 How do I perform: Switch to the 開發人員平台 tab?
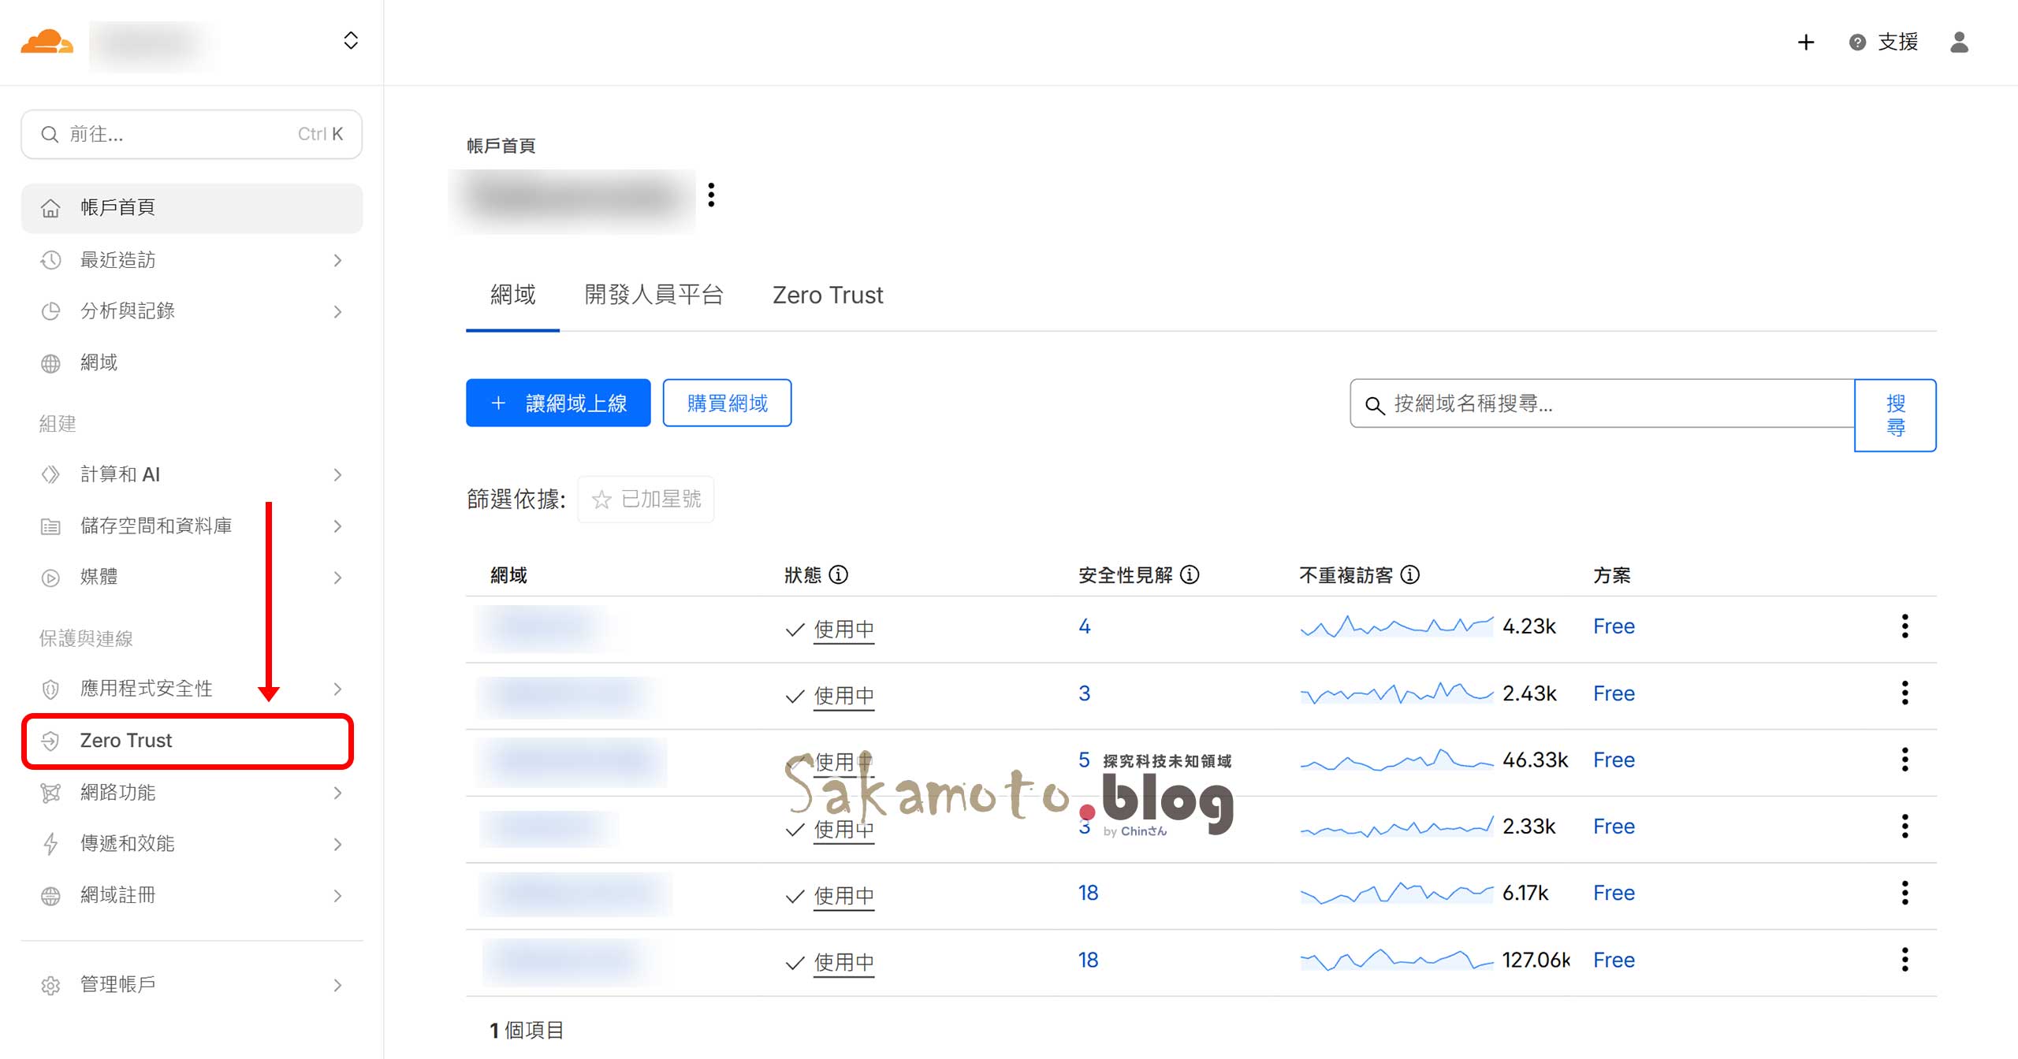653,295
